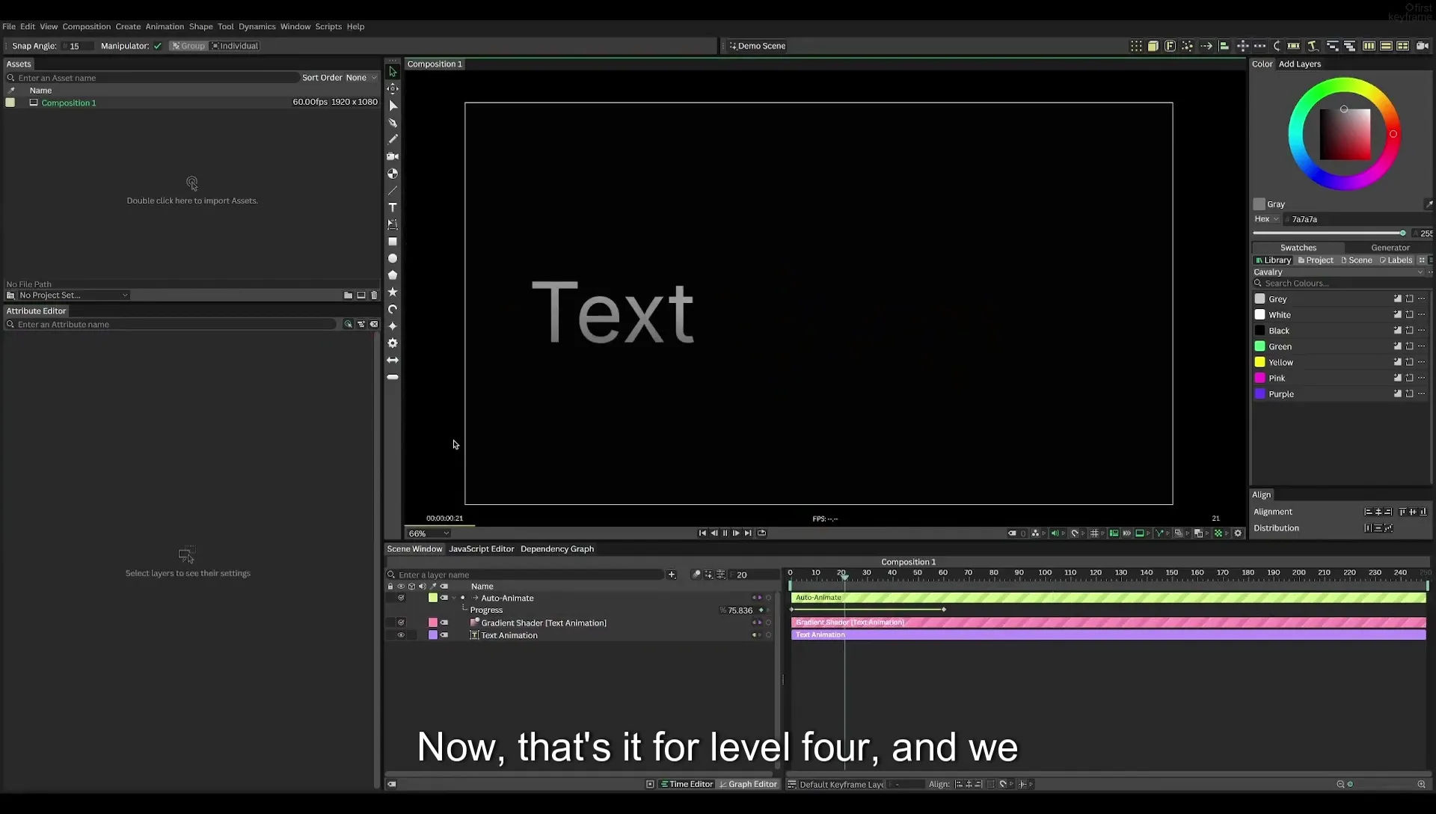Open viewport settings gear icon

[1238, 533]
